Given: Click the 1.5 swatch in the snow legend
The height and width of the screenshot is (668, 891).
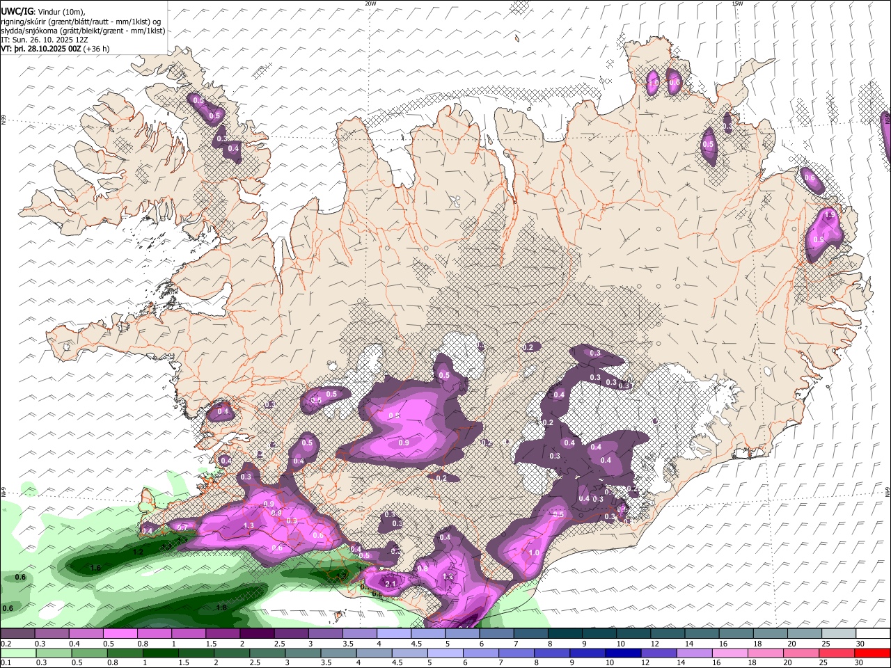Looking at the screenshot, I should [x=223, y=633].
